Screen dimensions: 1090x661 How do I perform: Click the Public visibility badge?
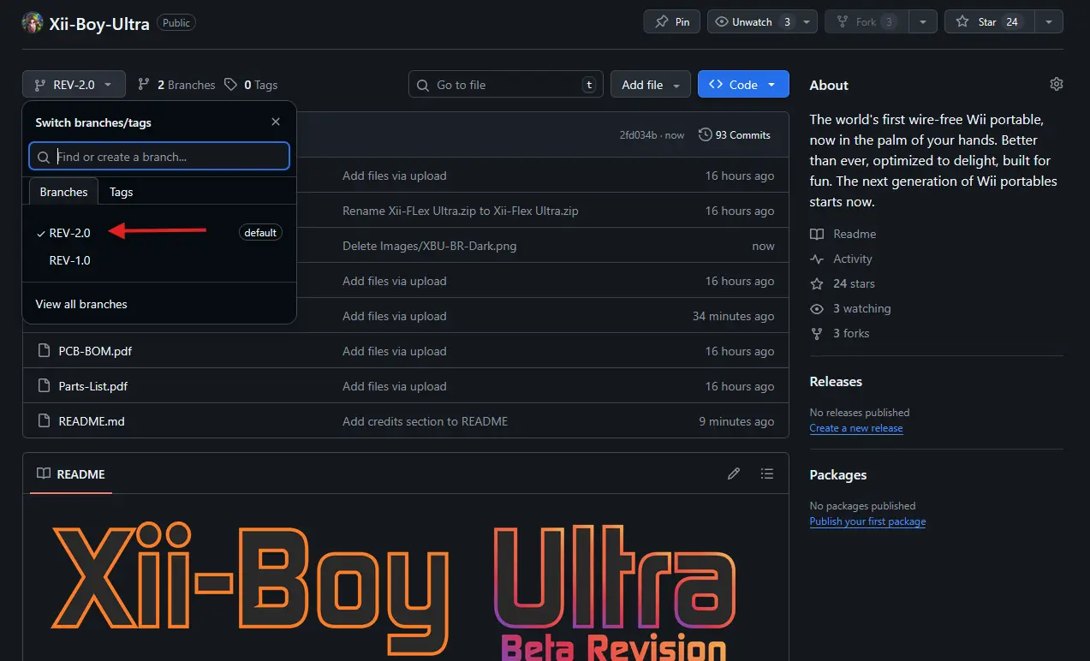(x=176, y=23)
